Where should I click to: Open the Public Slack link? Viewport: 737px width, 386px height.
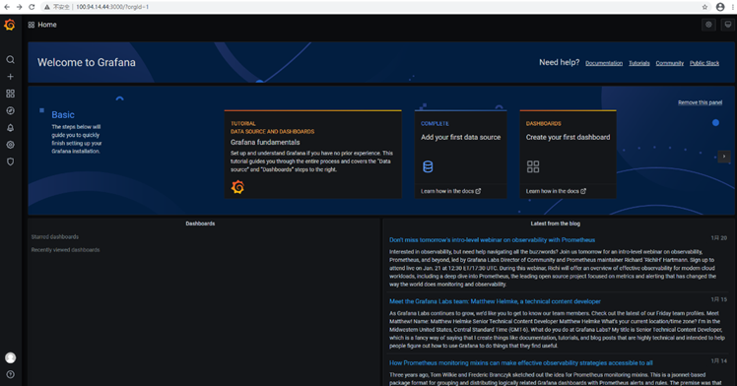(x=704, y=63)
